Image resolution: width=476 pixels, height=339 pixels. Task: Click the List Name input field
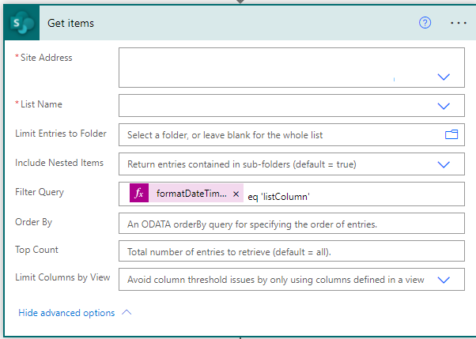click(292, 106)
